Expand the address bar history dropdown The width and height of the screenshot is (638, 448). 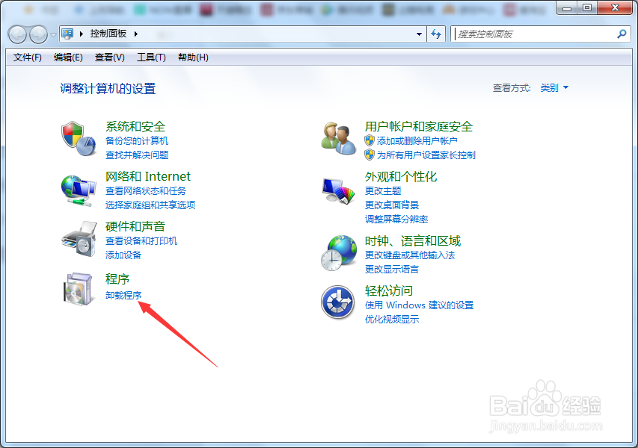pyautogui.click(x=420, y=34)
